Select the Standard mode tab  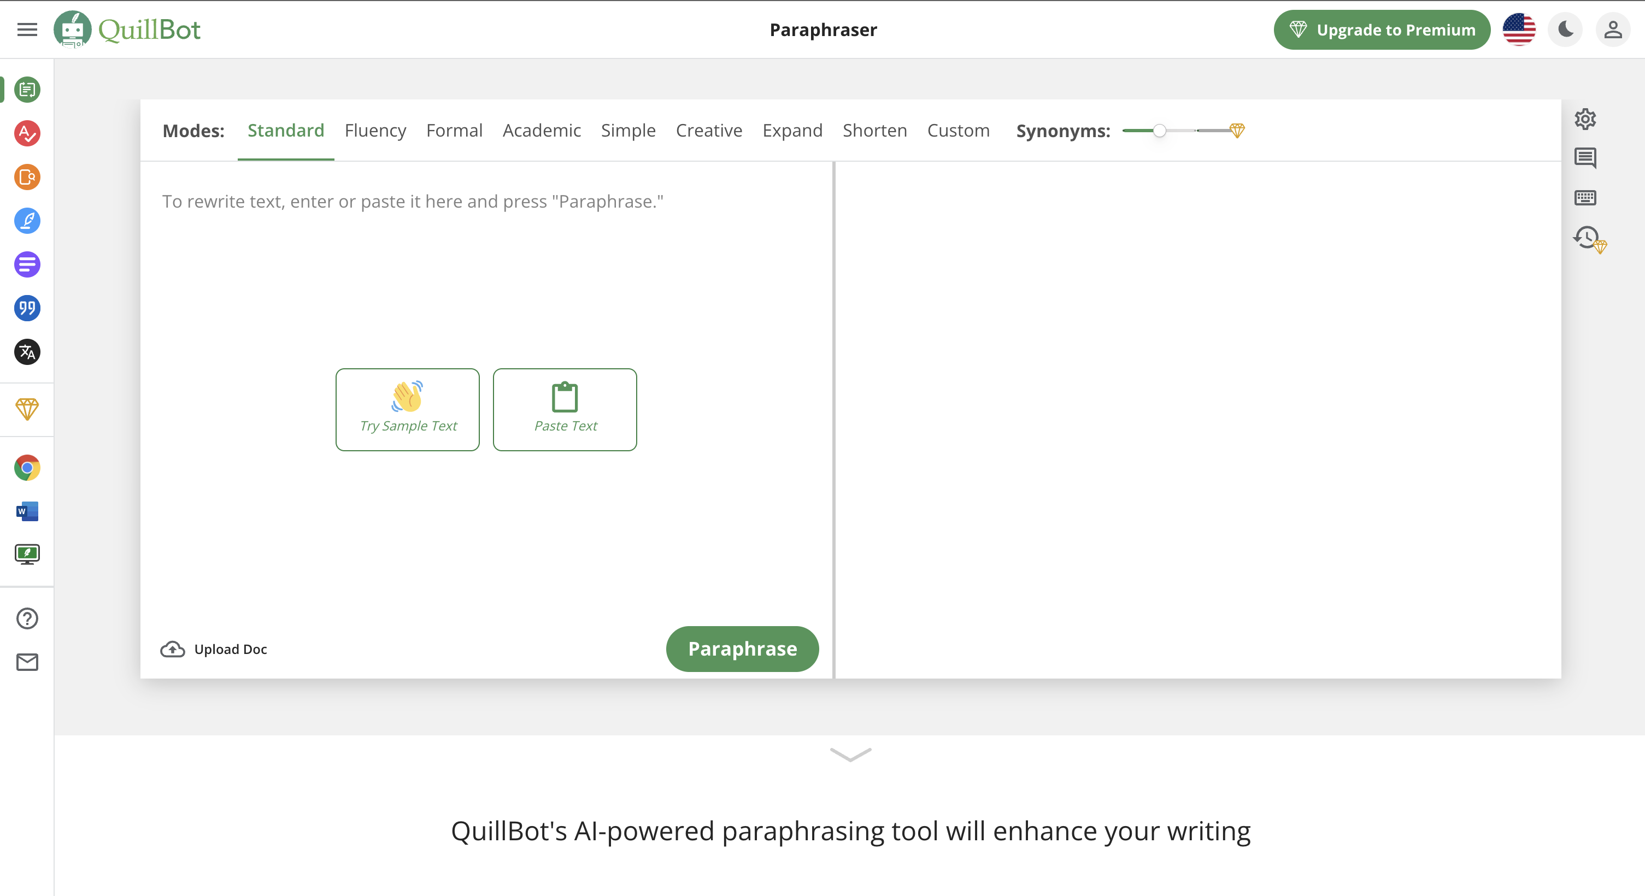pos(285,130)
